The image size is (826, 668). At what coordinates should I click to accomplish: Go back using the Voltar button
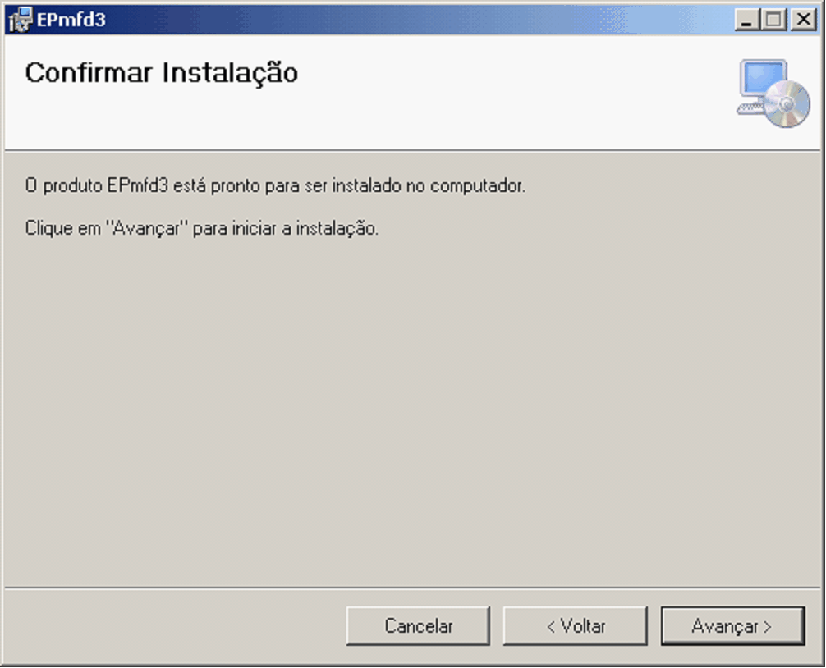tap(576, 626)
